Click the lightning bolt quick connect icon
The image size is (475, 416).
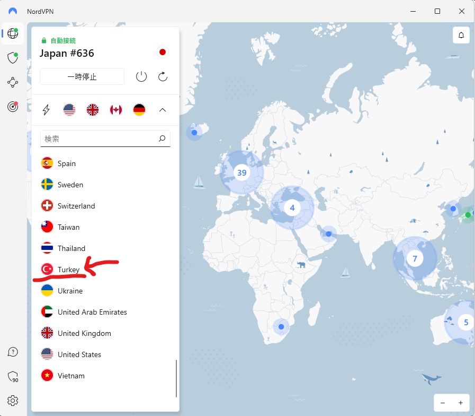(x=47, y=110)
